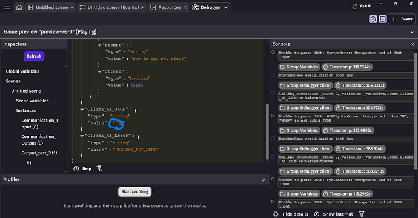Toggle Show internal console logs
418x218 pixels.
333,214
